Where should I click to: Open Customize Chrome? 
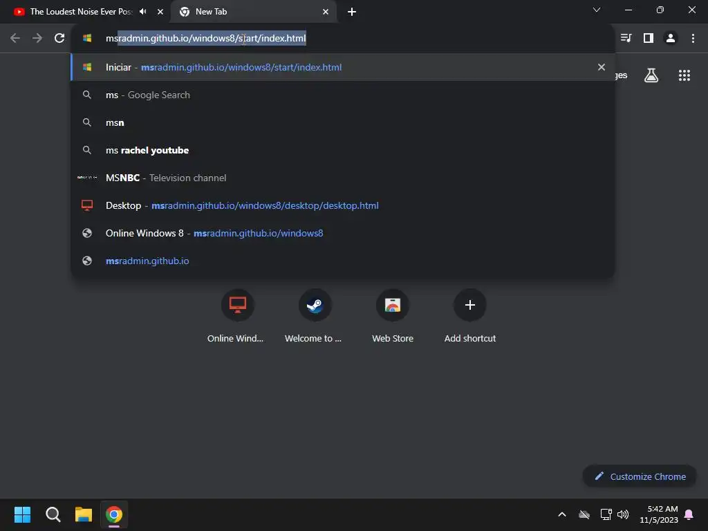[640, 476]
